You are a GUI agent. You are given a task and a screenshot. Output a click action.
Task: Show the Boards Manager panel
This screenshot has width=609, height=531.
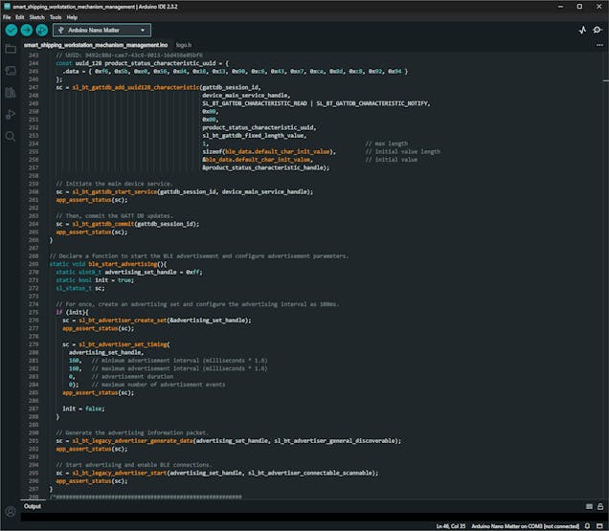[x=11, y=71]
